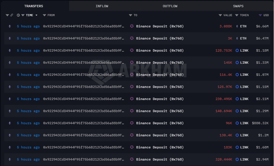The width and height of the screenshot is (274, 166).
Task: Click LINK token icon in $1.2M row
Action: 237,135
